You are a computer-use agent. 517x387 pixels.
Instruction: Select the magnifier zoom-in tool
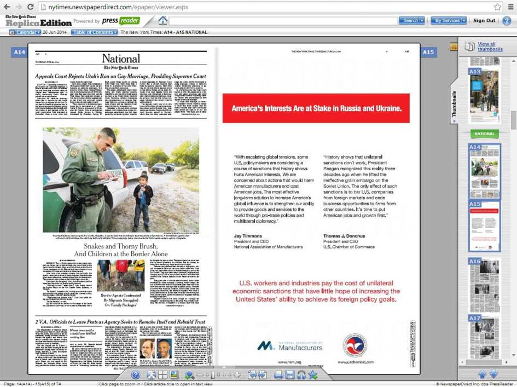click(x=190, y=375)
